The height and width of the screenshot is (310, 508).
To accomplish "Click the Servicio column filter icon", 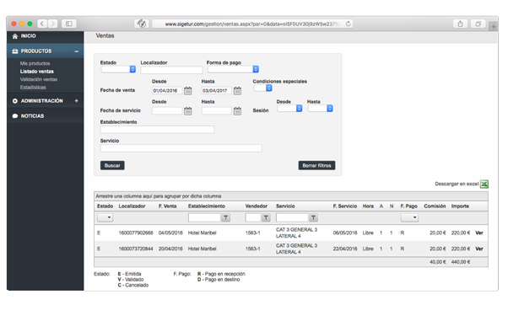I will point(313,218).
